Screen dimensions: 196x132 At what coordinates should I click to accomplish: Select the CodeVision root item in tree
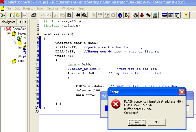19,29
